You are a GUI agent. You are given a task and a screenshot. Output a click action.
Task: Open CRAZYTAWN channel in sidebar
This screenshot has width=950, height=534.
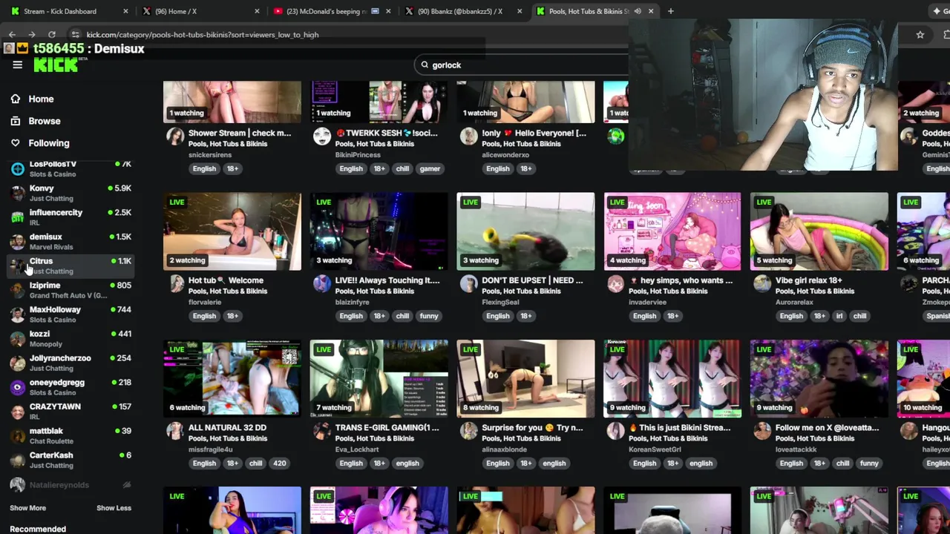(72, 412)
